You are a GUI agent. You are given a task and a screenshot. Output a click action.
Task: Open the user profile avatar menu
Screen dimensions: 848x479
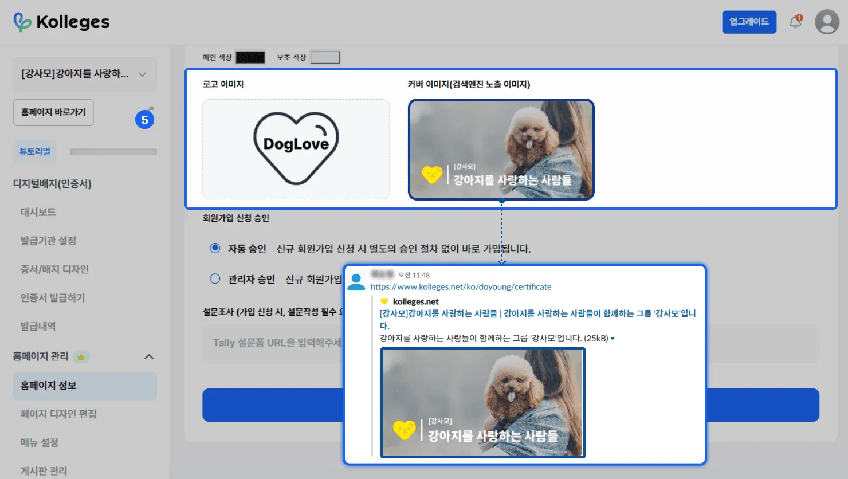[x=827, y=22]
